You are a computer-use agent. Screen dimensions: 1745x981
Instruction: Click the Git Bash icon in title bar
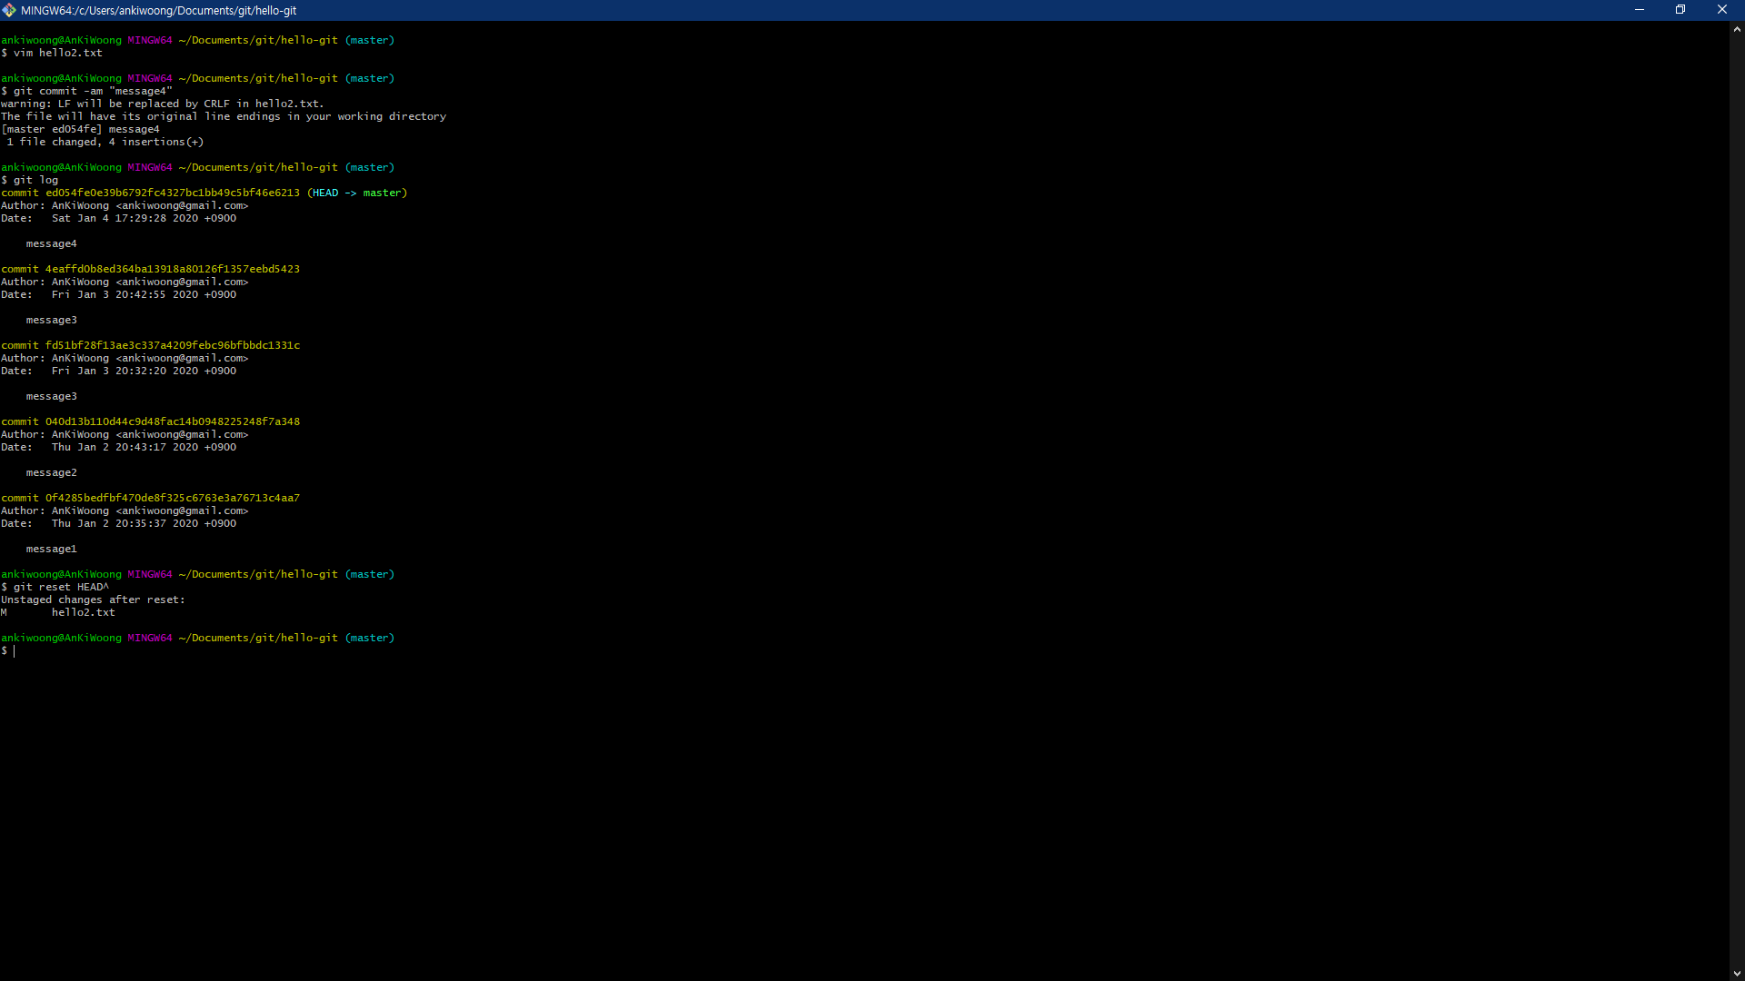click(x=9, y=10)
